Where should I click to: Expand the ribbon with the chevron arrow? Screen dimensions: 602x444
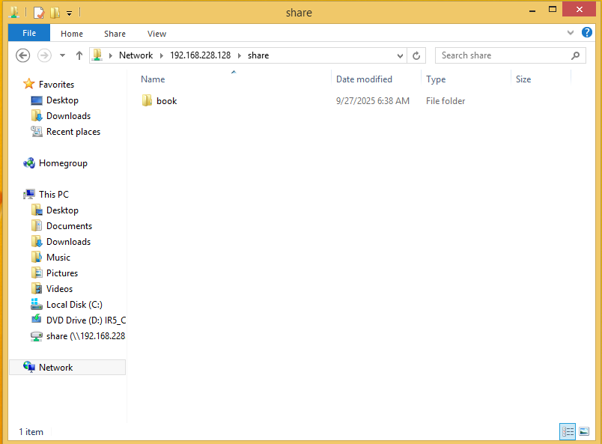tap(571, 33)
